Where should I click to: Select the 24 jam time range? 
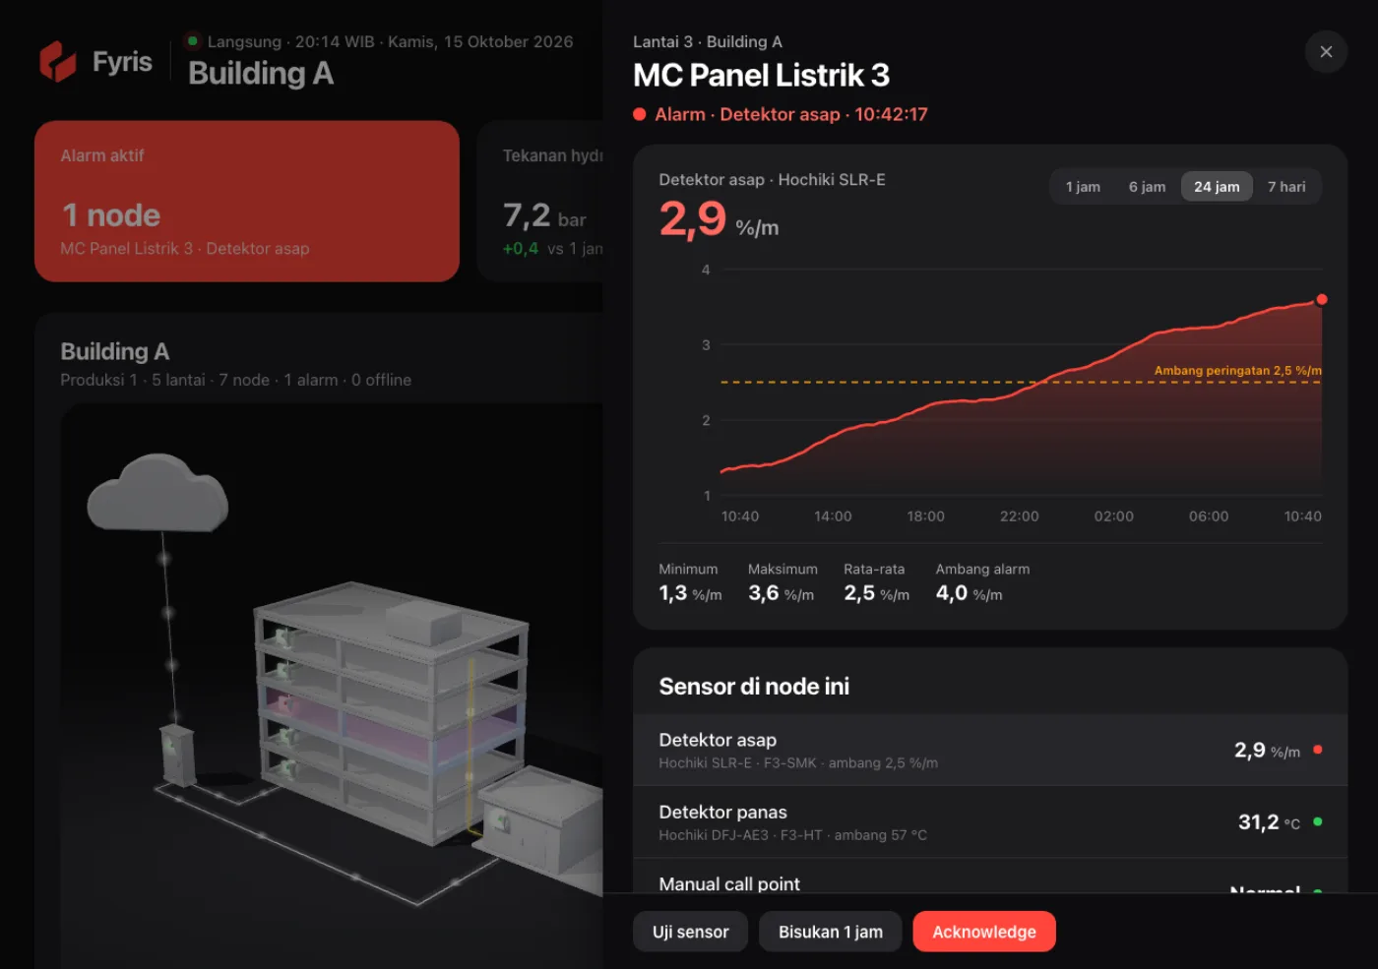tap(1217, 187)
